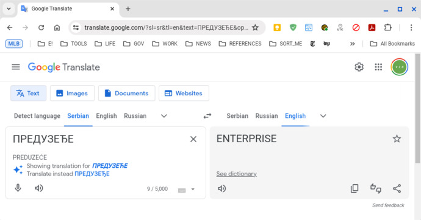This screenshot has width=421, height=220.
Task: Expand more source languages list
Action: pos(164,116)
